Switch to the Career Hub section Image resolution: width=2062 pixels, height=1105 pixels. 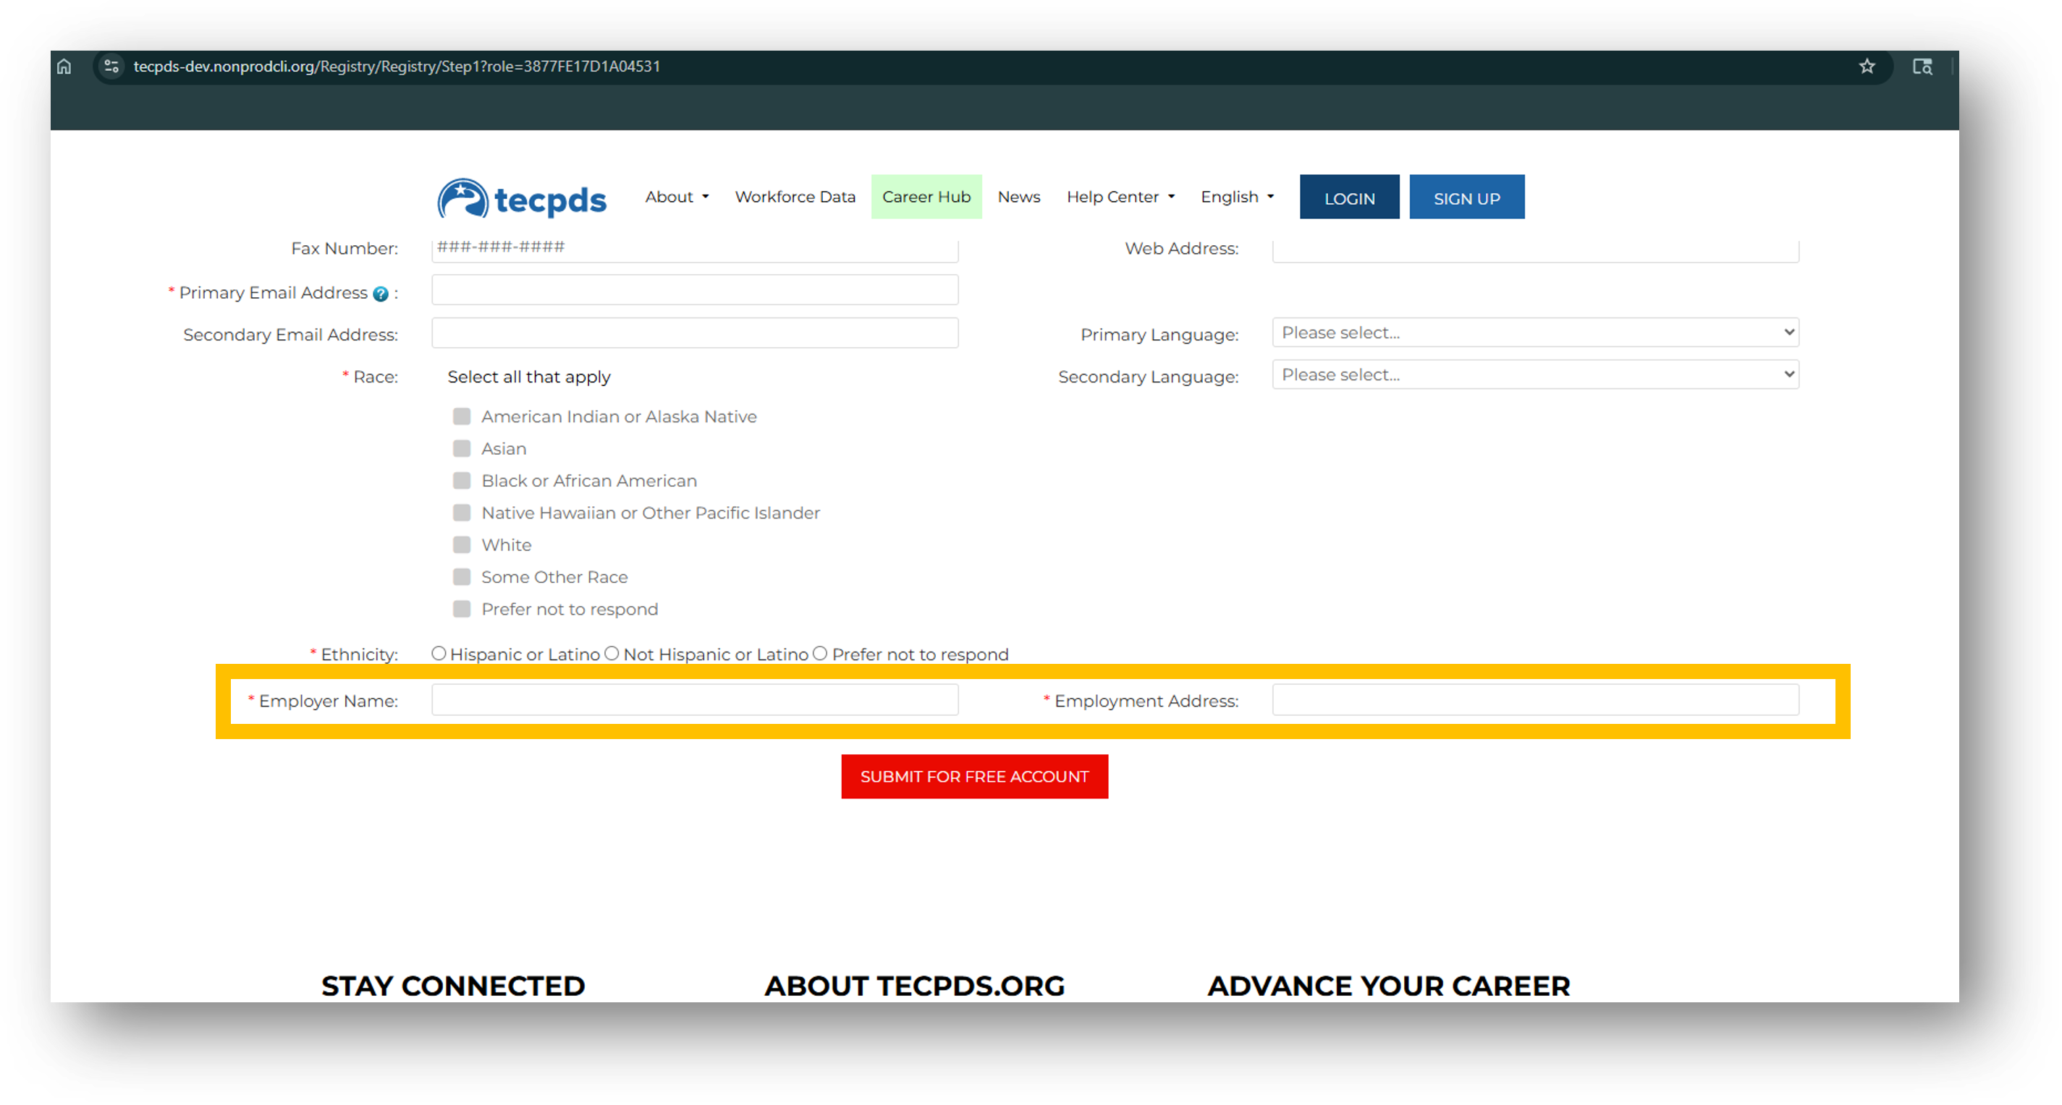[926, 197]
